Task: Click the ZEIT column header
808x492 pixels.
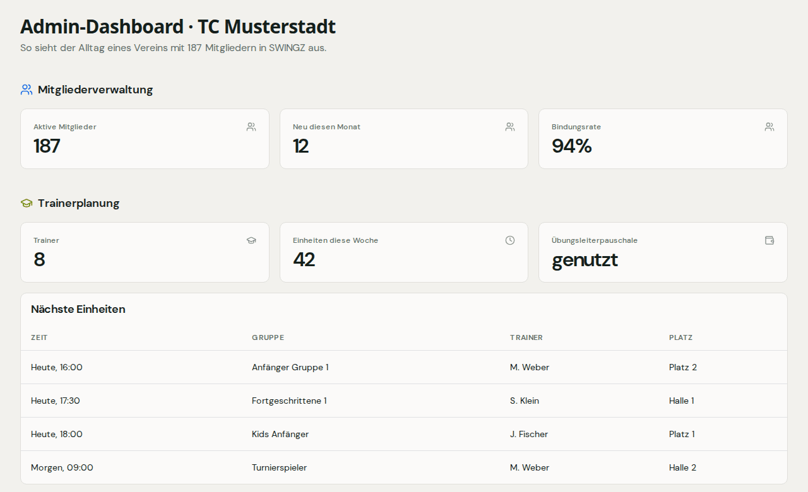Action: tap(39, 337)
